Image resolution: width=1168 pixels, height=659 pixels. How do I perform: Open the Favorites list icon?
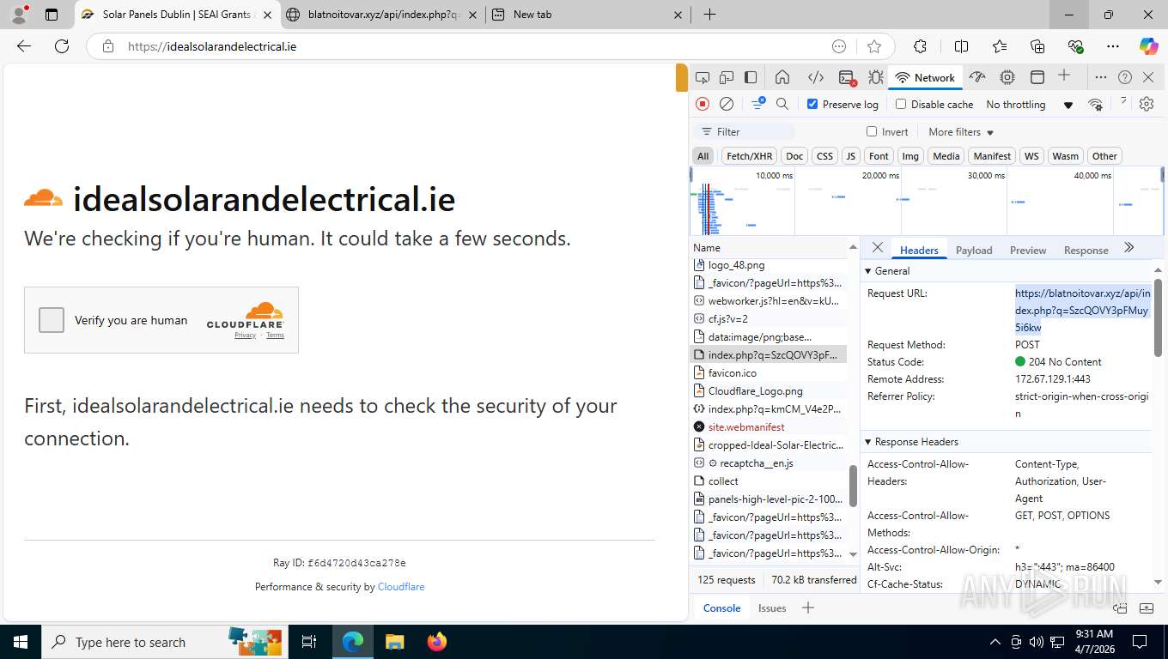click(x=1000, y=46)
